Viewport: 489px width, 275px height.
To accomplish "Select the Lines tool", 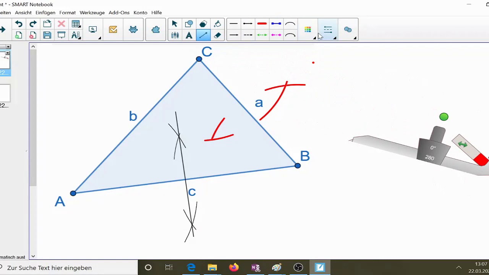I will [x=203, y=36].
